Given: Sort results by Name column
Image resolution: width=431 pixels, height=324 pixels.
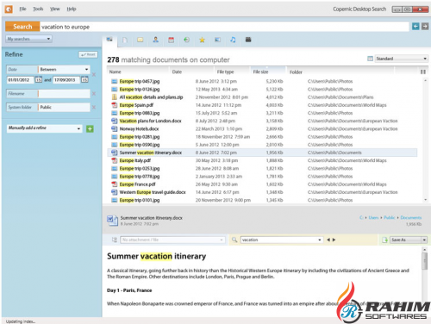Looking at the screenshot, I should [115, 72].
